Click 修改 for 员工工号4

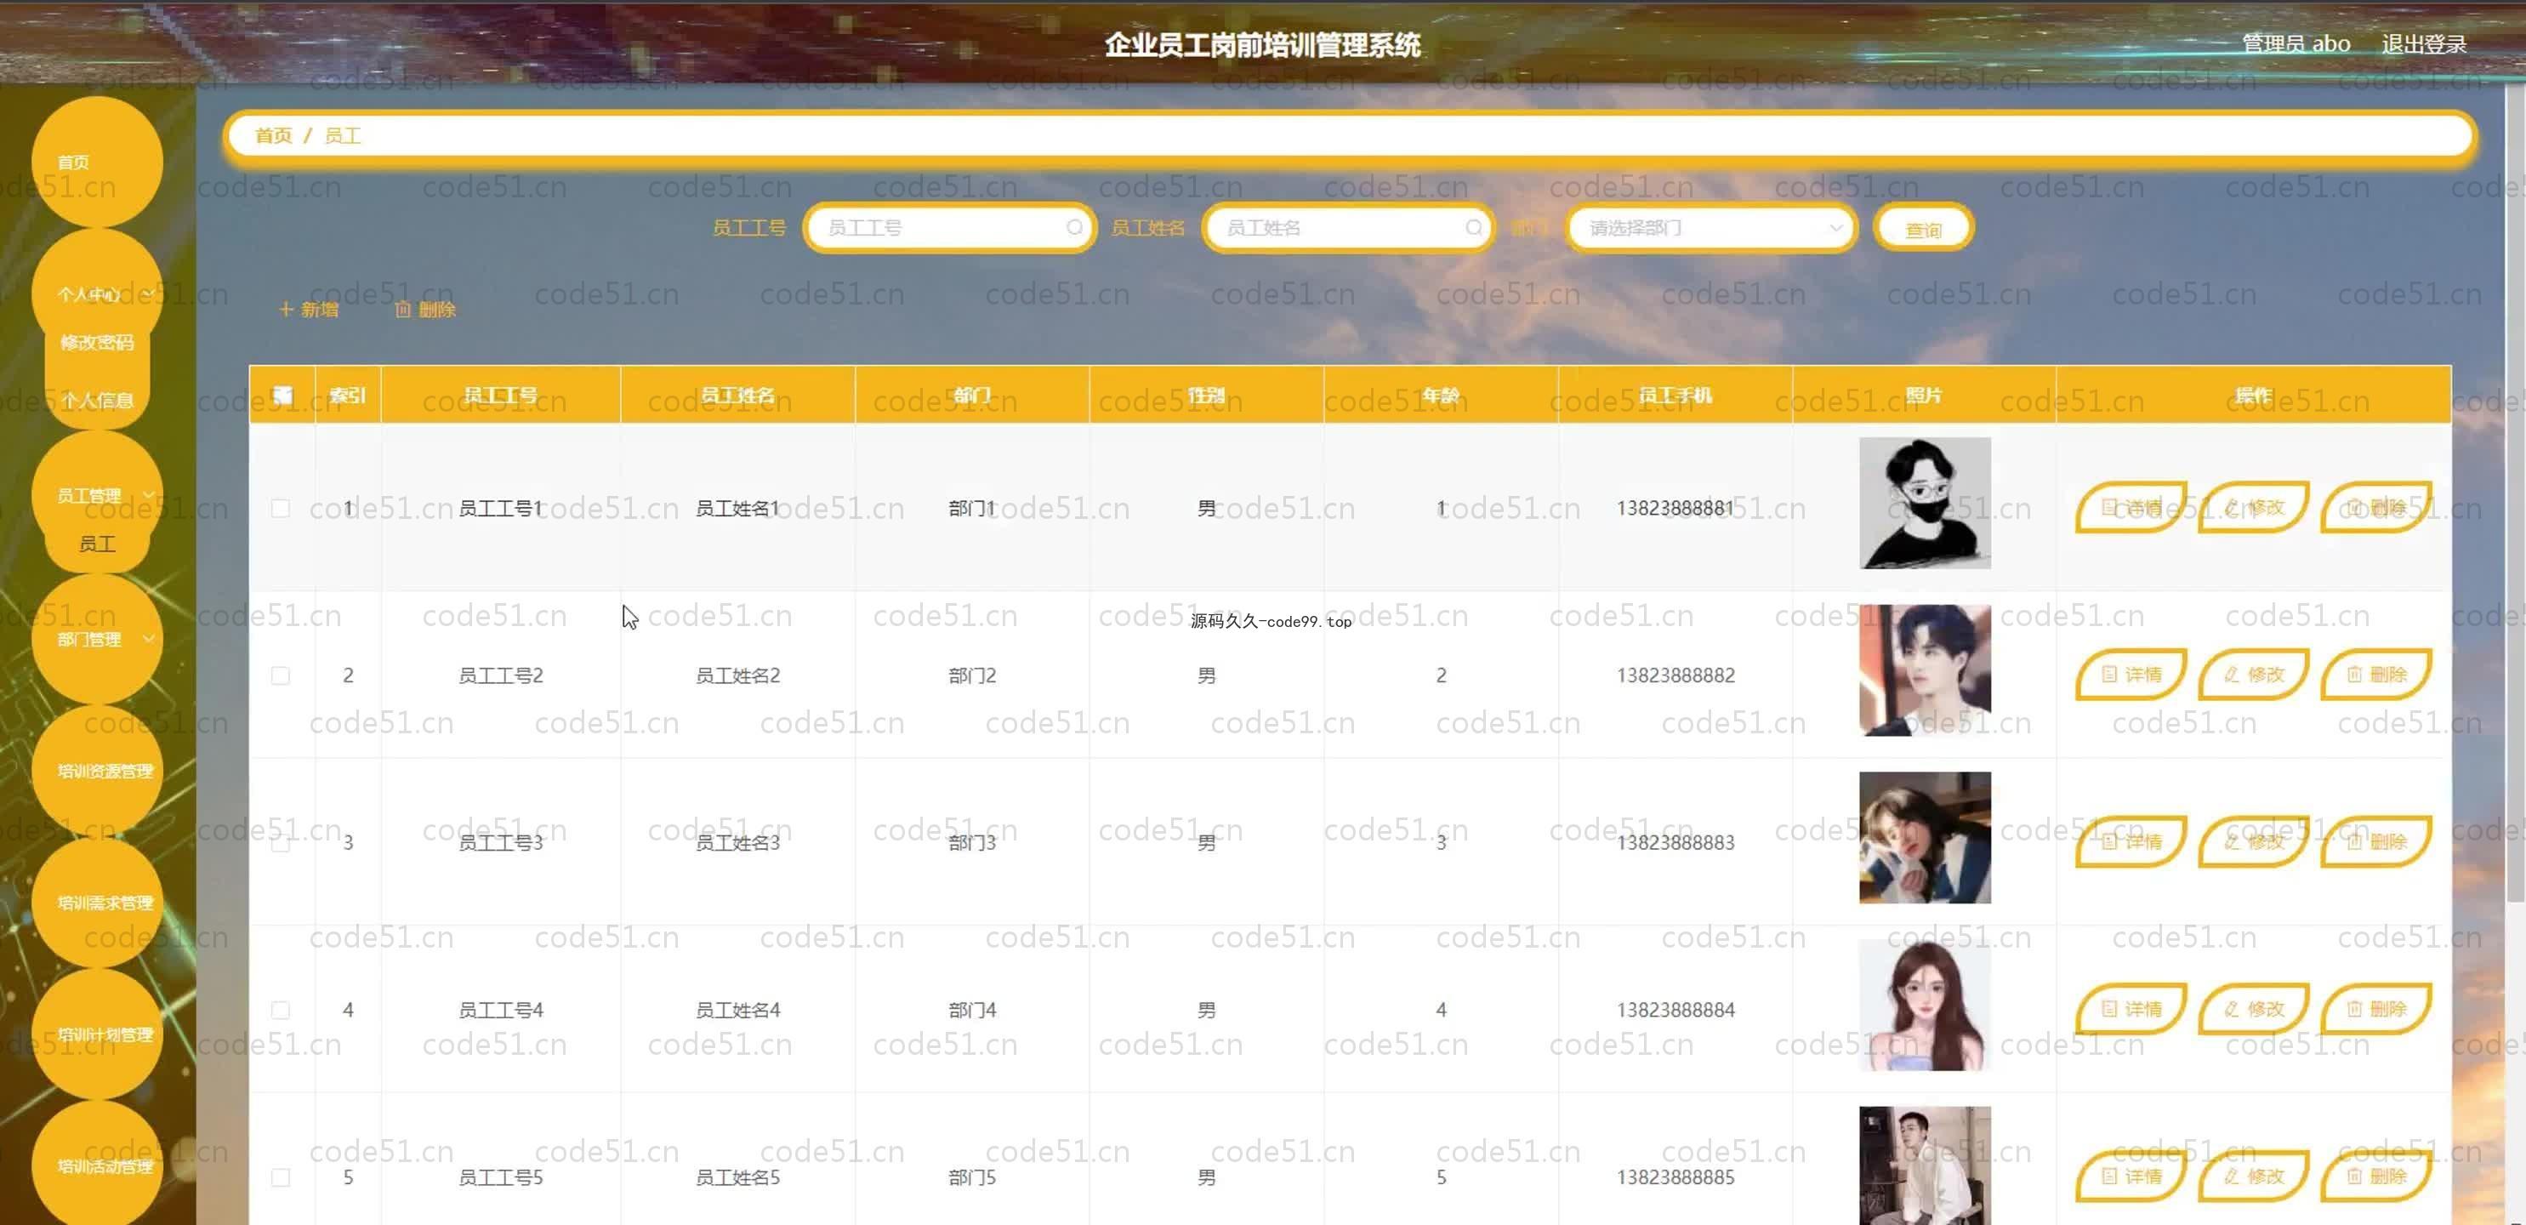coord(2253,1009)
